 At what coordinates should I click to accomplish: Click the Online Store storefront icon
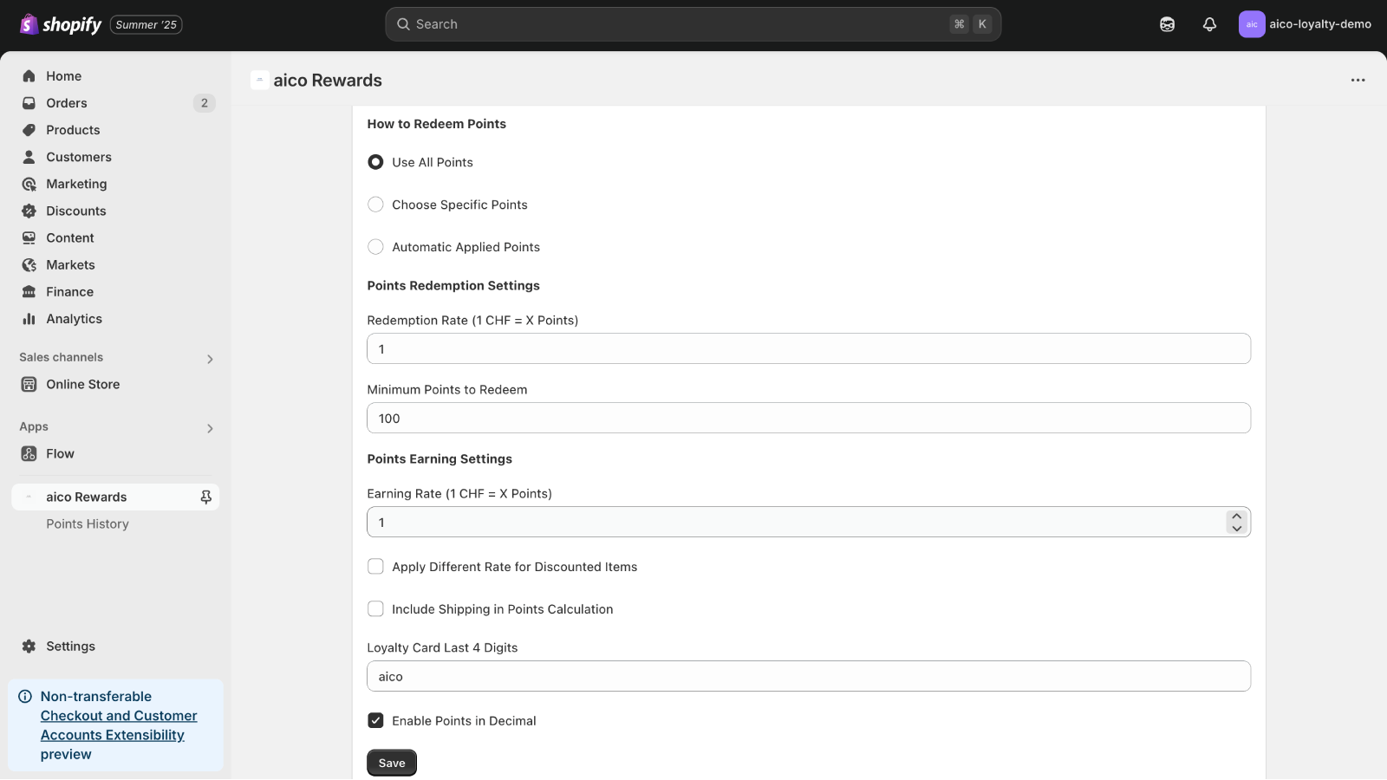[29, 384]
